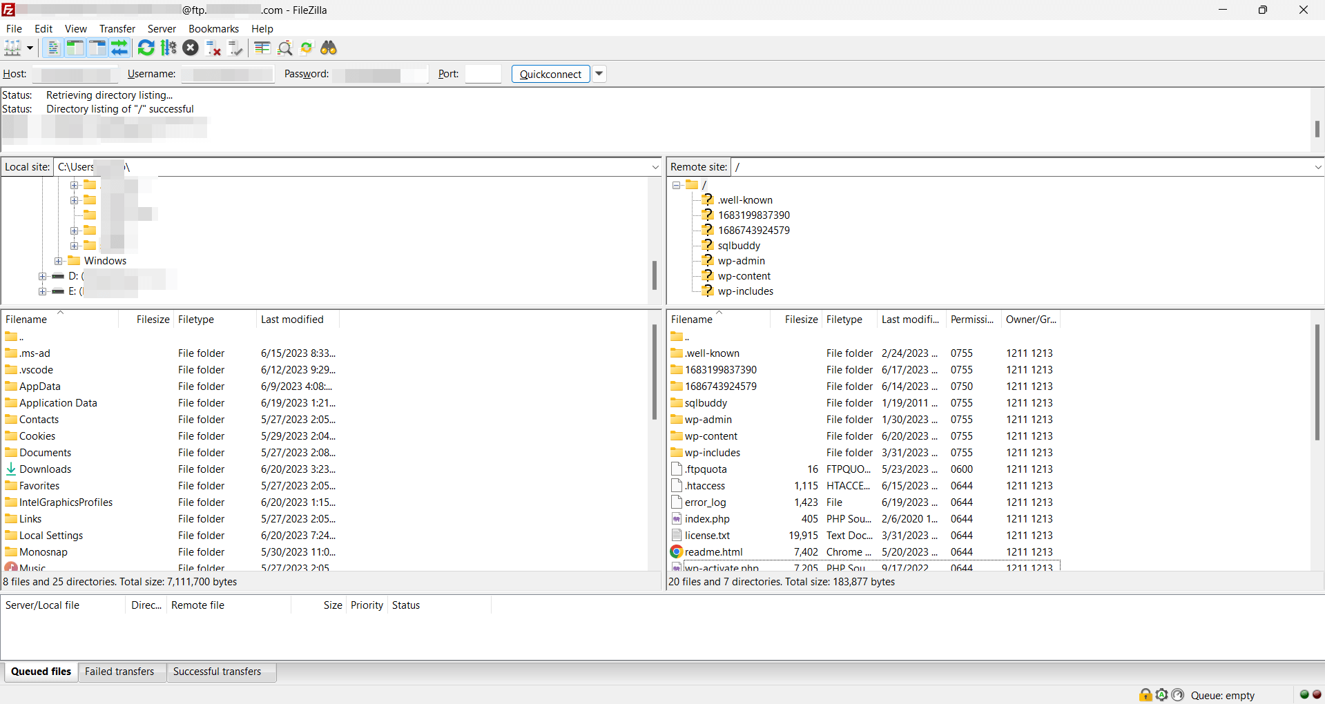Image resolution: width=1325 pixels, height=704 pixels.
Task: Click the speed limits icon in status bar
Action: click(1177, 695)
